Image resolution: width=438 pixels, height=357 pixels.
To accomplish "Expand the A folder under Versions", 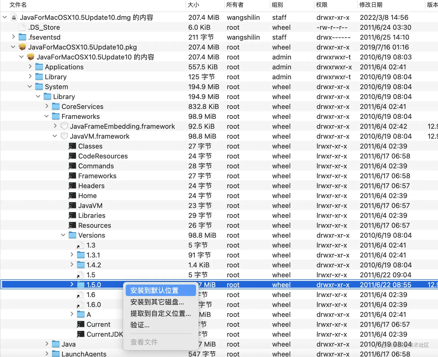I will [x=72, y=314].
